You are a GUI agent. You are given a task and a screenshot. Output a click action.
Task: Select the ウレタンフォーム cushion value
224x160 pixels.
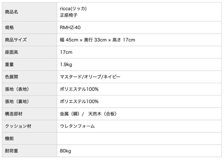[x=77, y=126]
